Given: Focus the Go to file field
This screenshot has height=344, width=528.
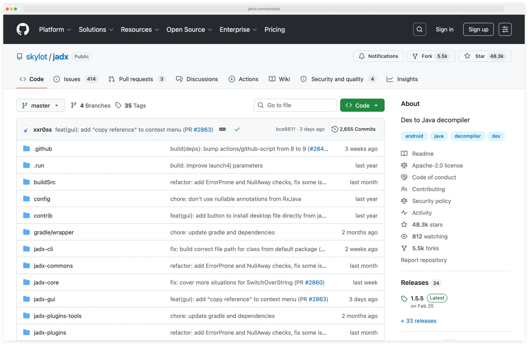Looking at the screenshot, I should (x=295, y=105).
